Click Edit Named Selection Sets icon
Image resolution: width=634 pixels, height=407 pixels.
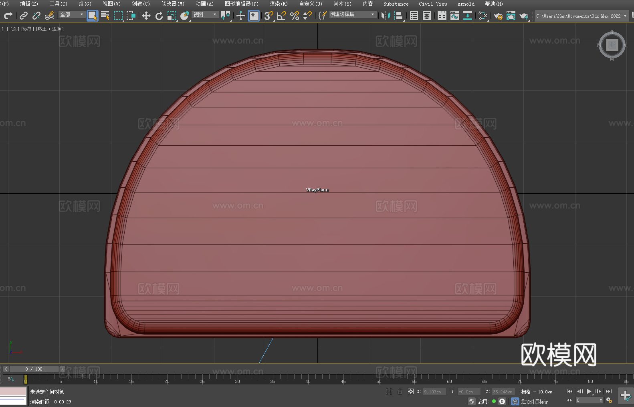[x=322, y=16]
